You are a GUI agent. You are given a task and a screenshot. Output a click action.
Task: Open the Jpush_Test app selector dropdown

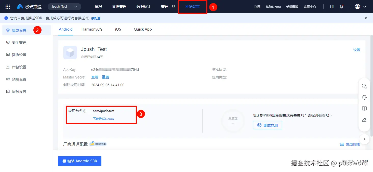click(x=64, y=7)
